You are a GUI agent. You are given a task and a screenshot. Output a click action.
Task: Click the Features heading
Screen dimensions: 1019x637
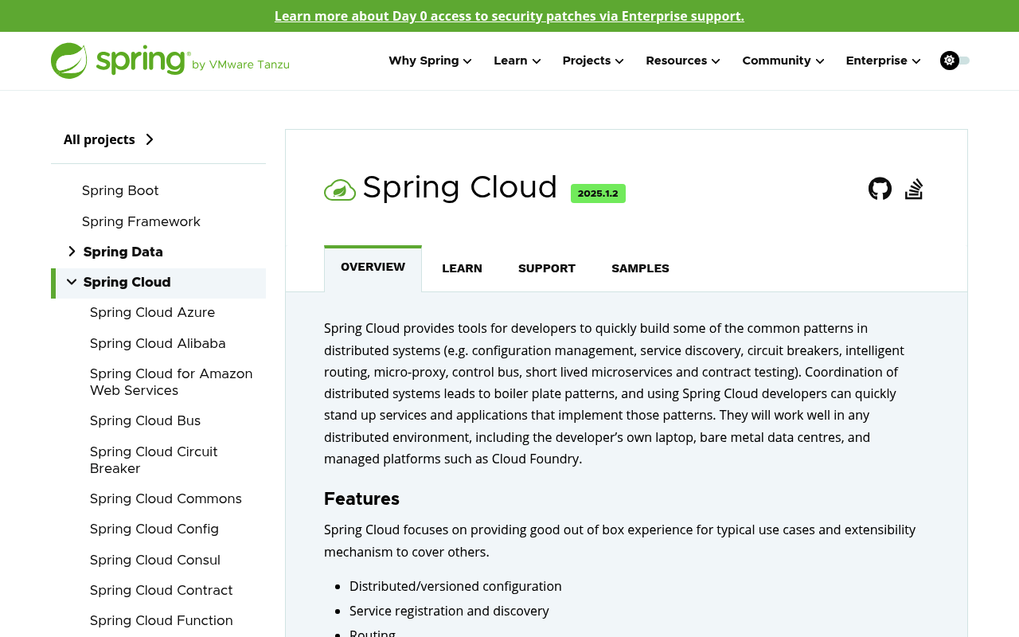[x=361, y=499]
